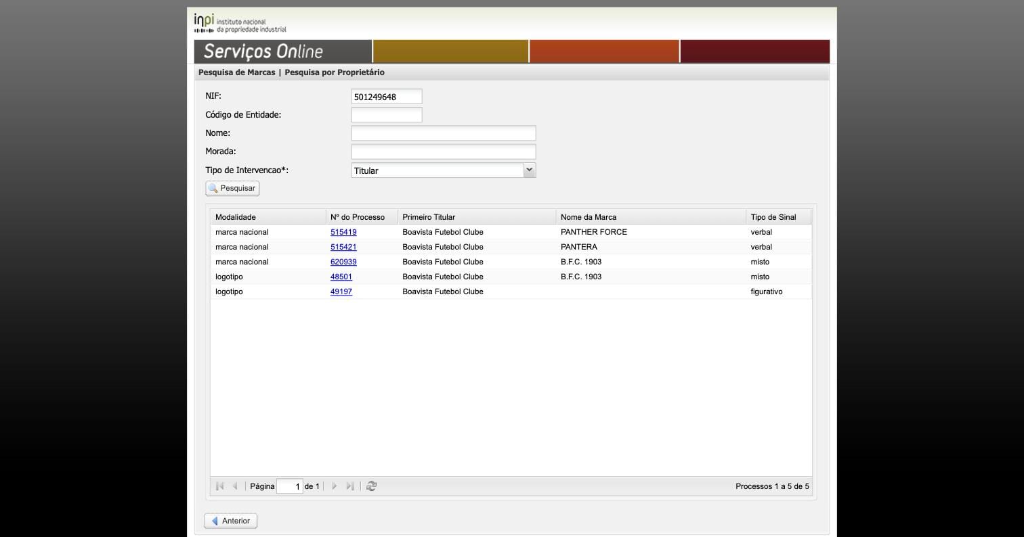Sort by Tipo de Sinal column header
The width and height of the screenshot is (1024, 537).
pos(778,217)
